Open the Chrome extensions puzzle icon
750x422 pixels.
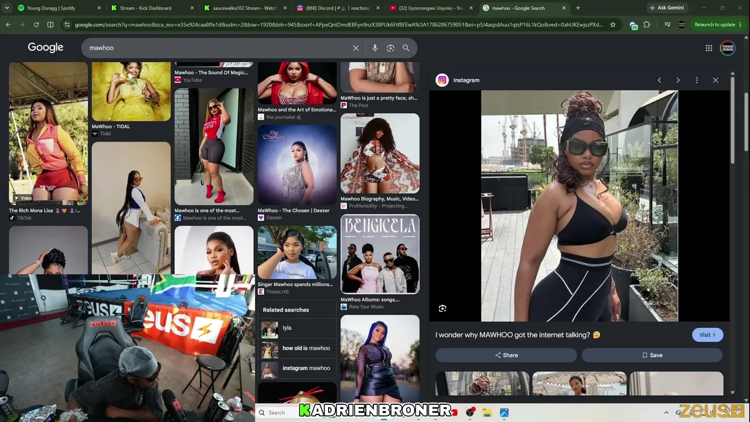[647, 25]
